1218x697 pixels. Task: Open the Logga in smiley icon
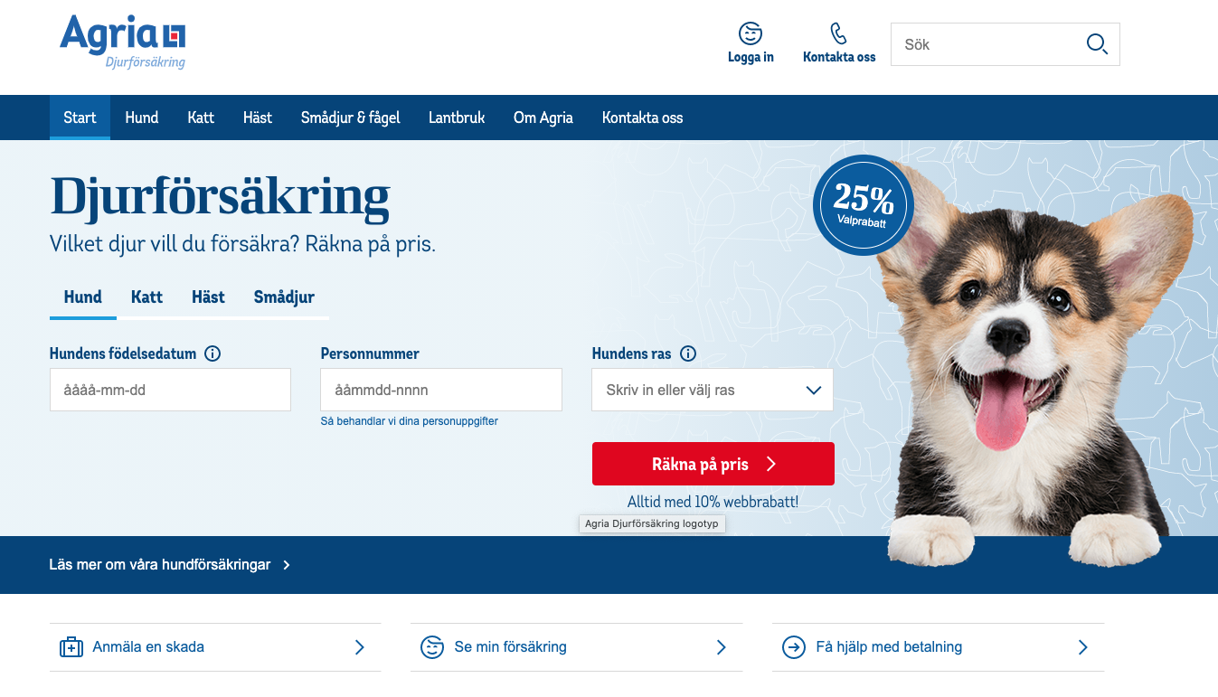pyautogui.click(x=751, y=33)
